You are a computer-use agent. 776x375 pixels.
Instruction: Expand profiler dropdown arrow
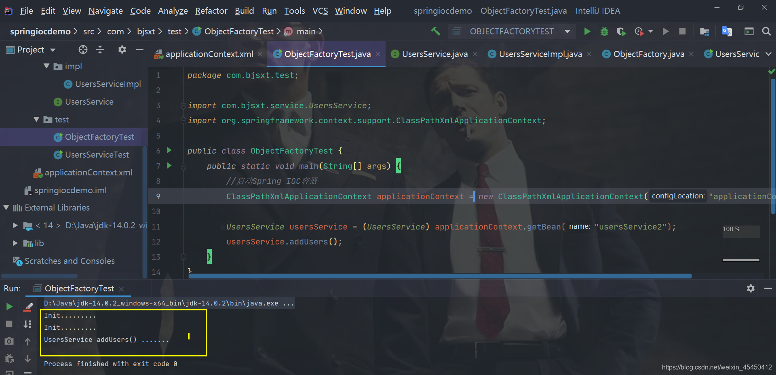[x=650, y=32]
